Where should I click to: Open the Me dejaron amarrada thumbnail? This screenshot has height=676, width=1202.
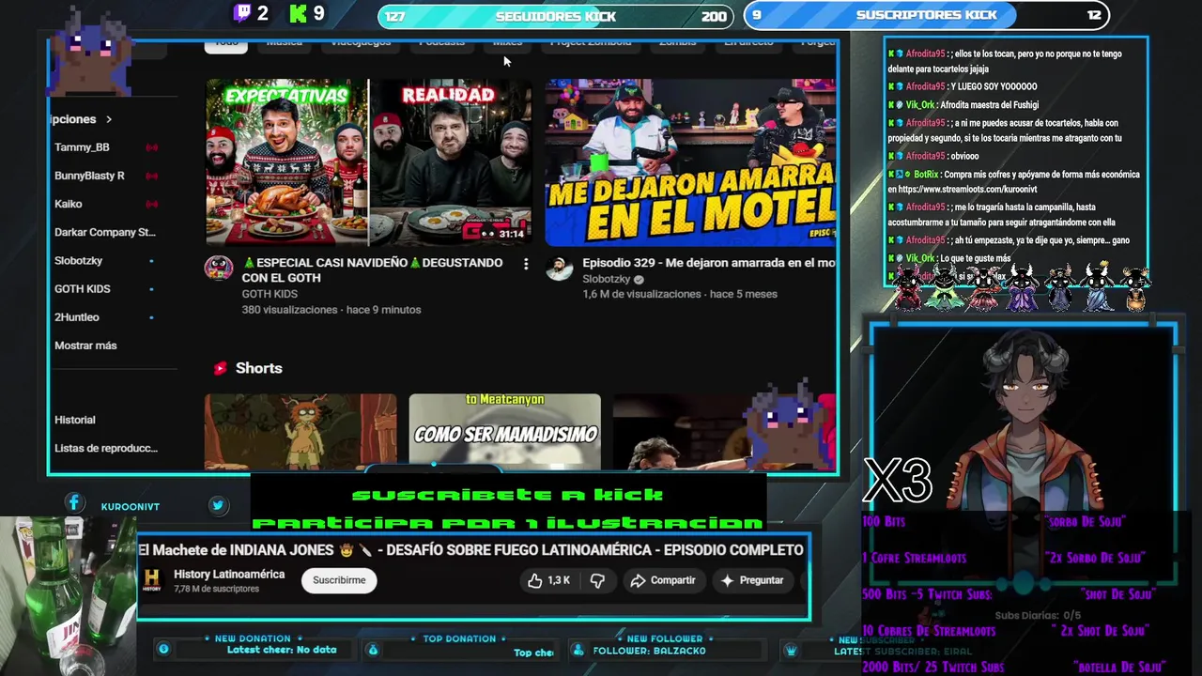click(690, 162)
